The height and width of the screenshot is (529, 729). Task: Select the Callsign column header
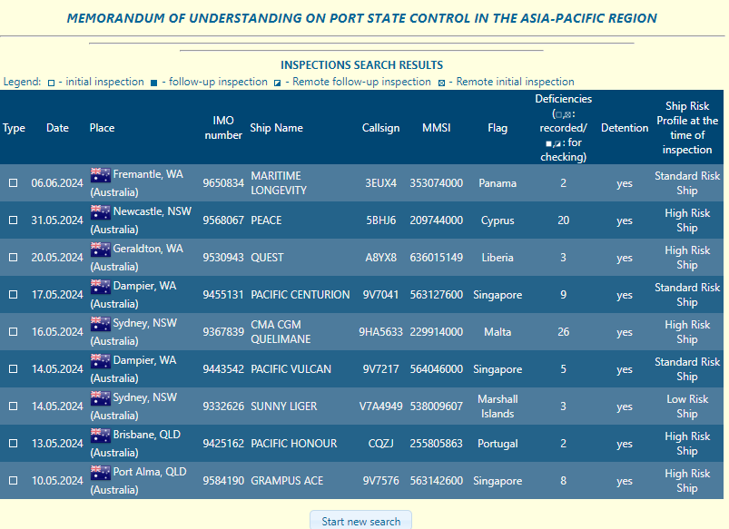pyautogui.click(x=380, y=128)
